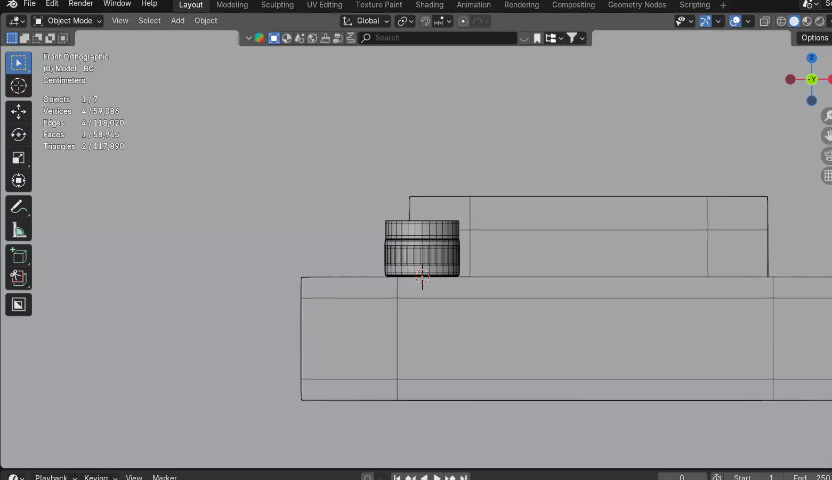Click the Vertices 4 / 59,086 statistic

[x=81, y=111]
